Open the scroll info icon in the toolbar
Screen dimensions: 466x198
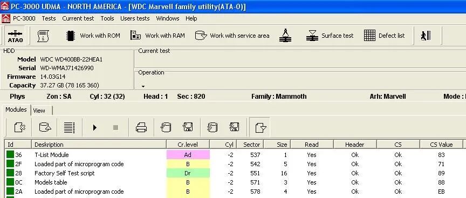point(43,36)
